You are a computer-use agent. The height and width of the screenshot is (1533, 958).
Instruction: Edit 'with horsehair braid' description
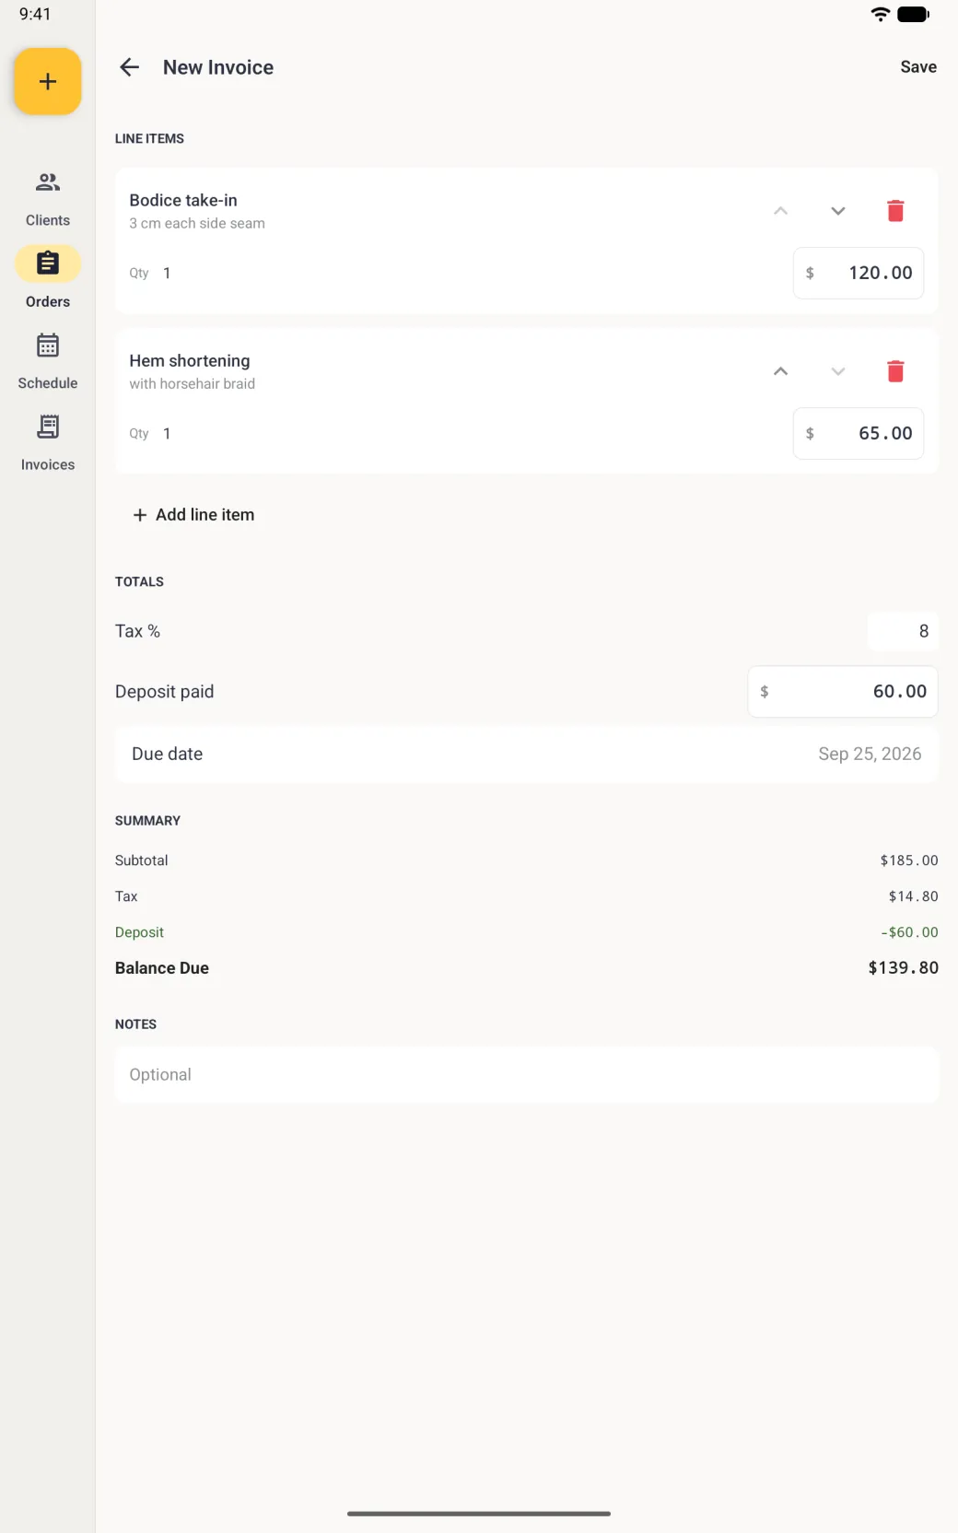pos(193,383)
